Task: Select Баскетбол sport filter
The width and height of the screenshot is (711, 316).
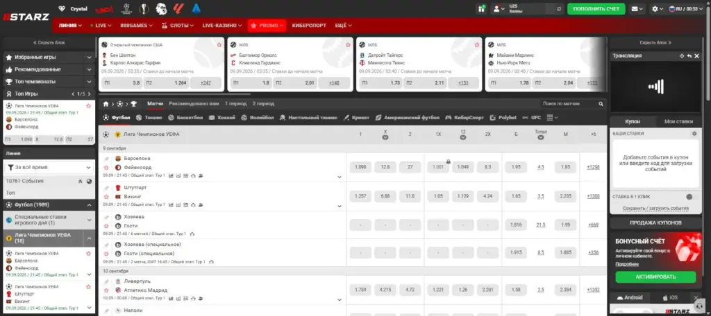Action: (x=185, y=118)
